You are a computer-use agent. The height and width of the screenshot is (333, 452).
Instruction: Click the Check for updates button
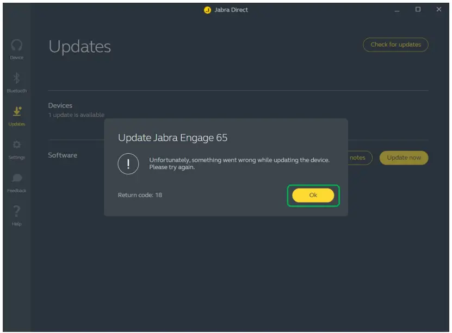pos(395,45)
